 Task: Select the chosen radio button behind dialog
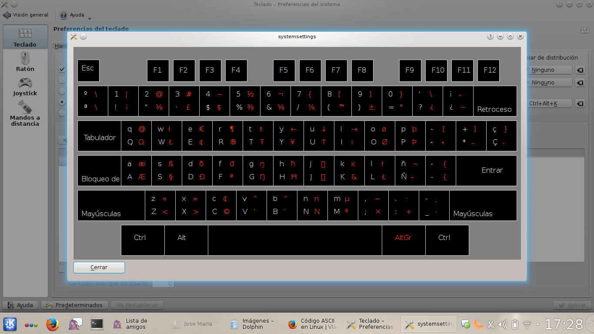(62, 102)
